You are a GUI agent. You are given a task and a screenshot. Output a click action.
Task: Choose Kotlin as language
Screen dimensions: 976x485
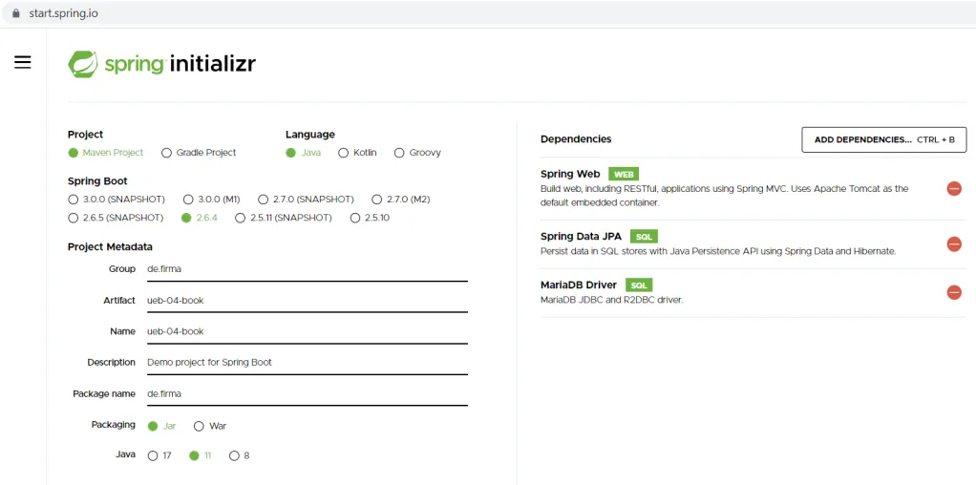tap(357, 153)
